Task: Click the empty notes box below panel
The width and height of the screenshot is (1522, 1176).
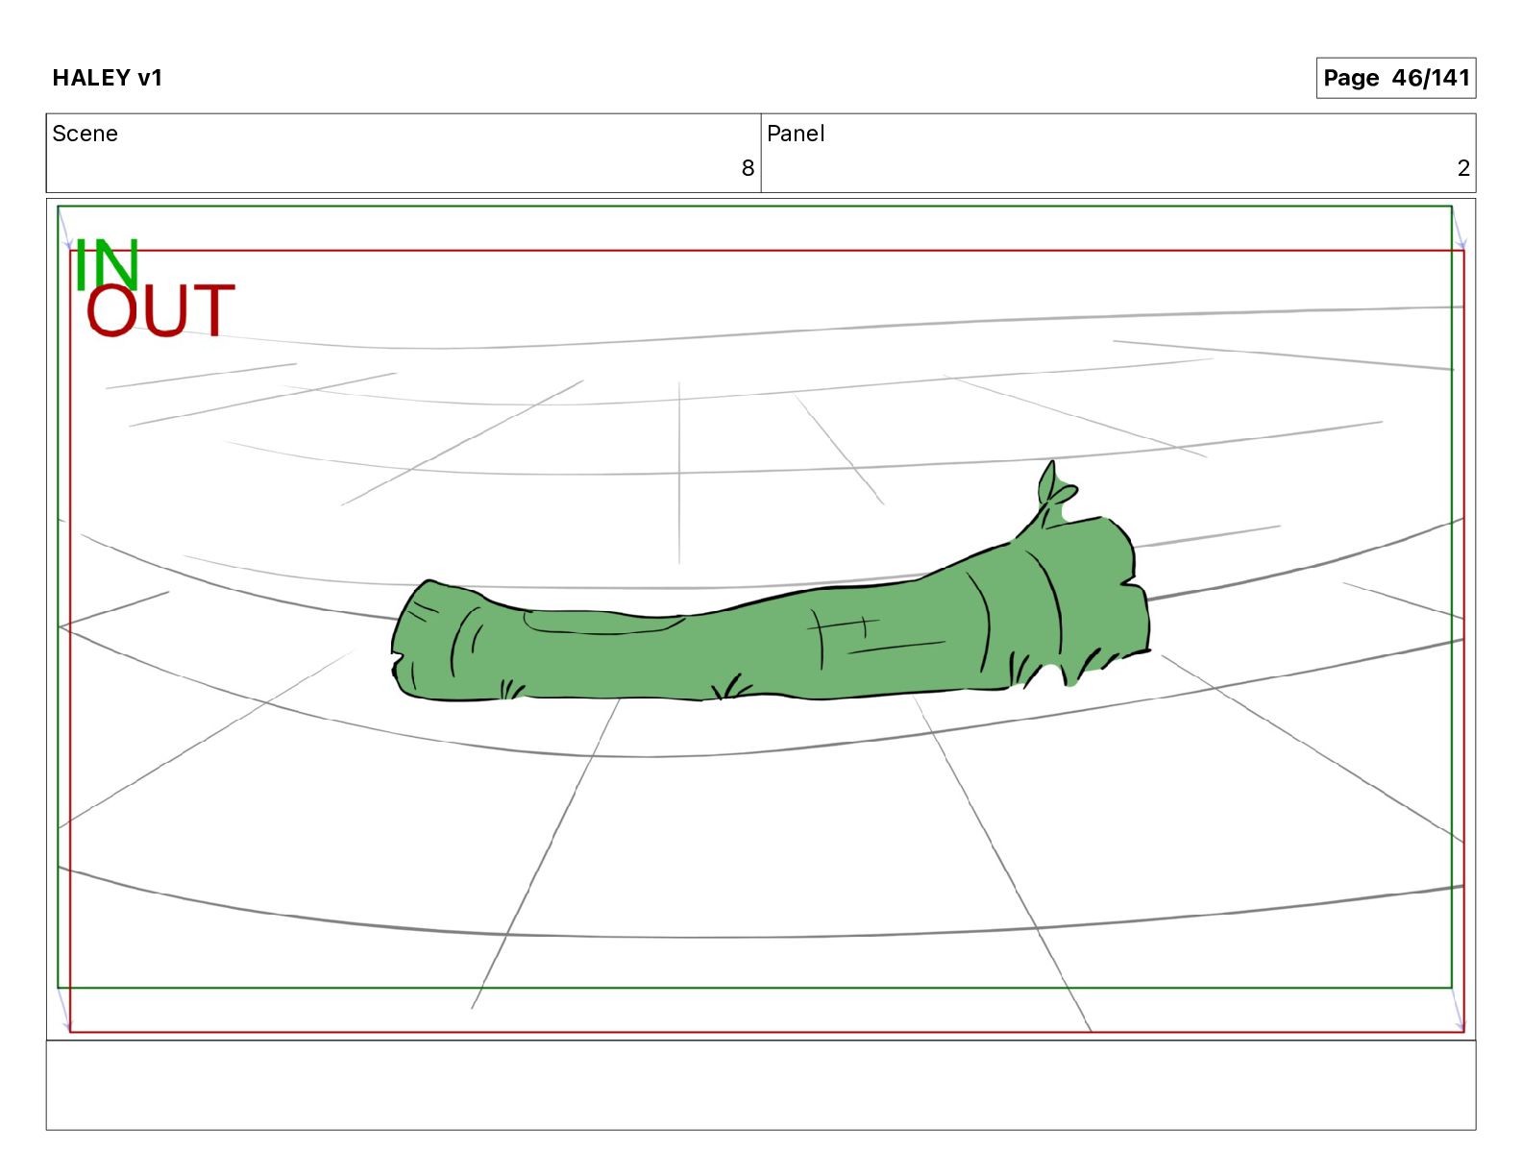Action: 761,1085
